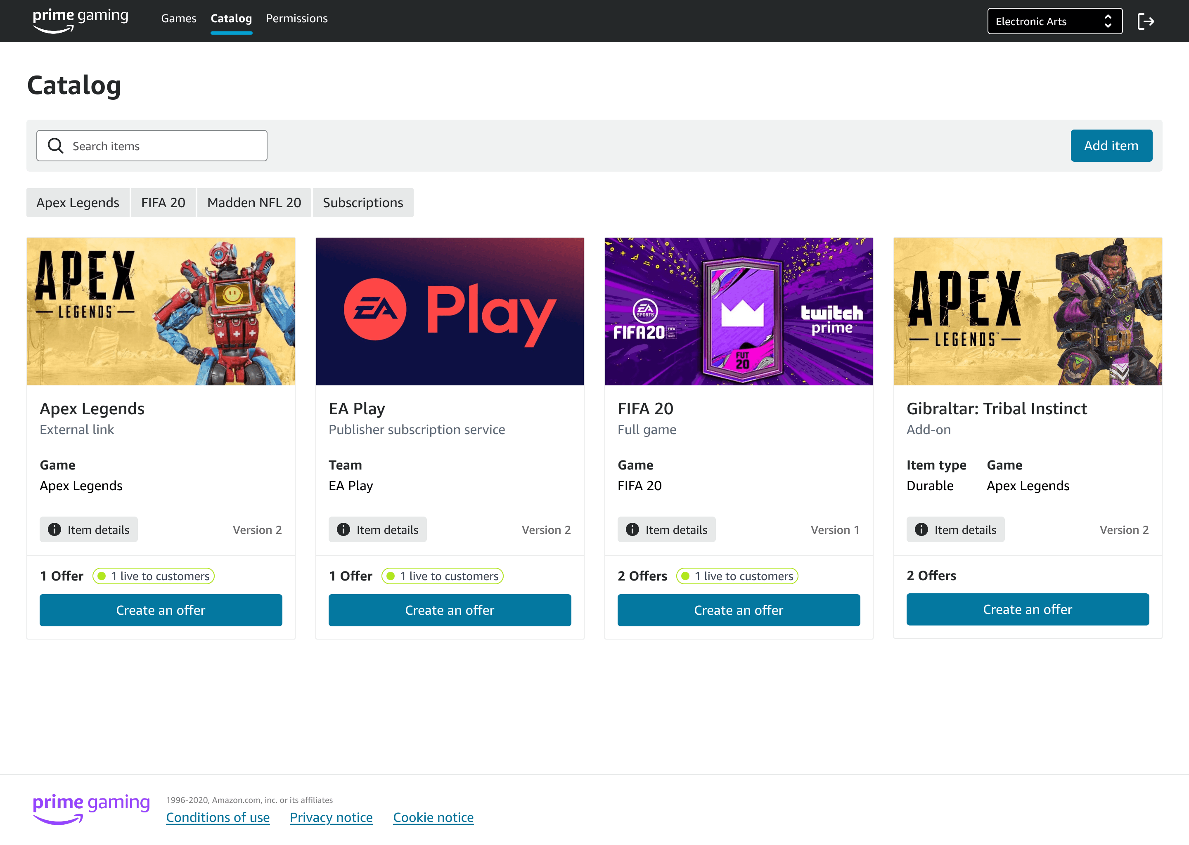
Task: Open Conditions of use link
Action: click(218, 817)
